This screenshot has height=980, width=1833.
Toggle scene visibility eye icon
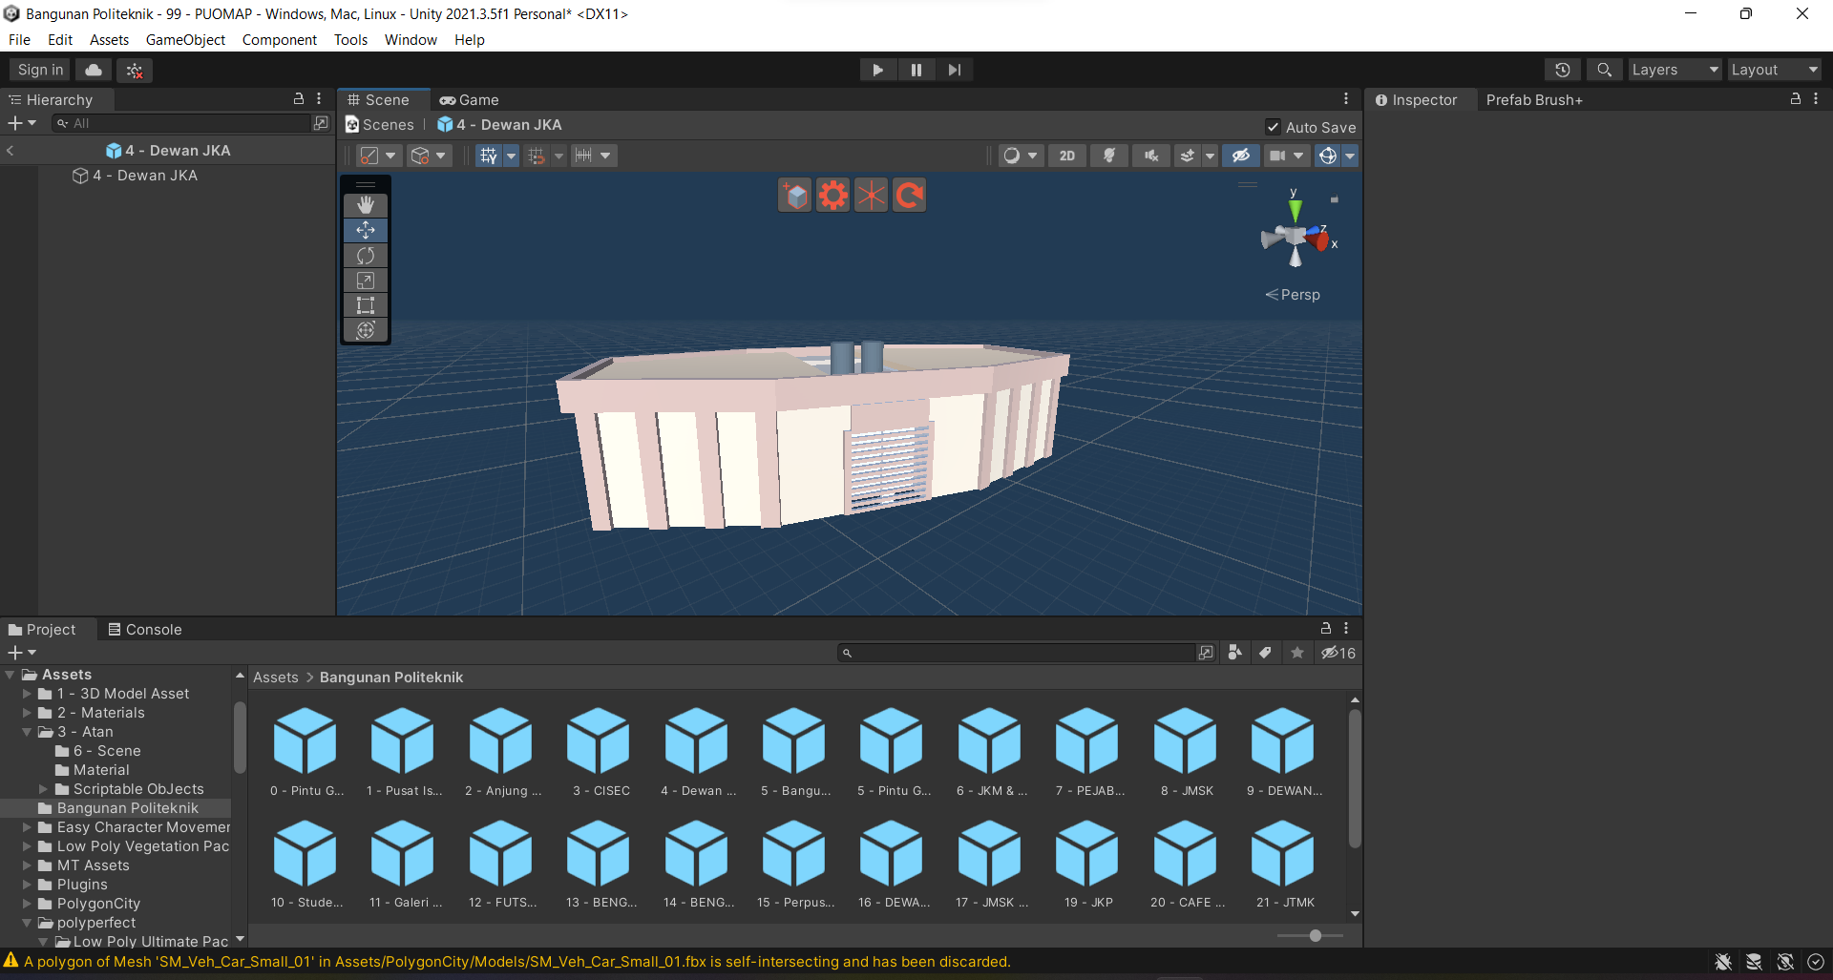click(1240, 156)
